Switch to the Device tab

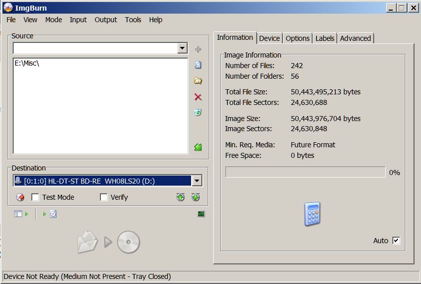click(x=269, y=38)
